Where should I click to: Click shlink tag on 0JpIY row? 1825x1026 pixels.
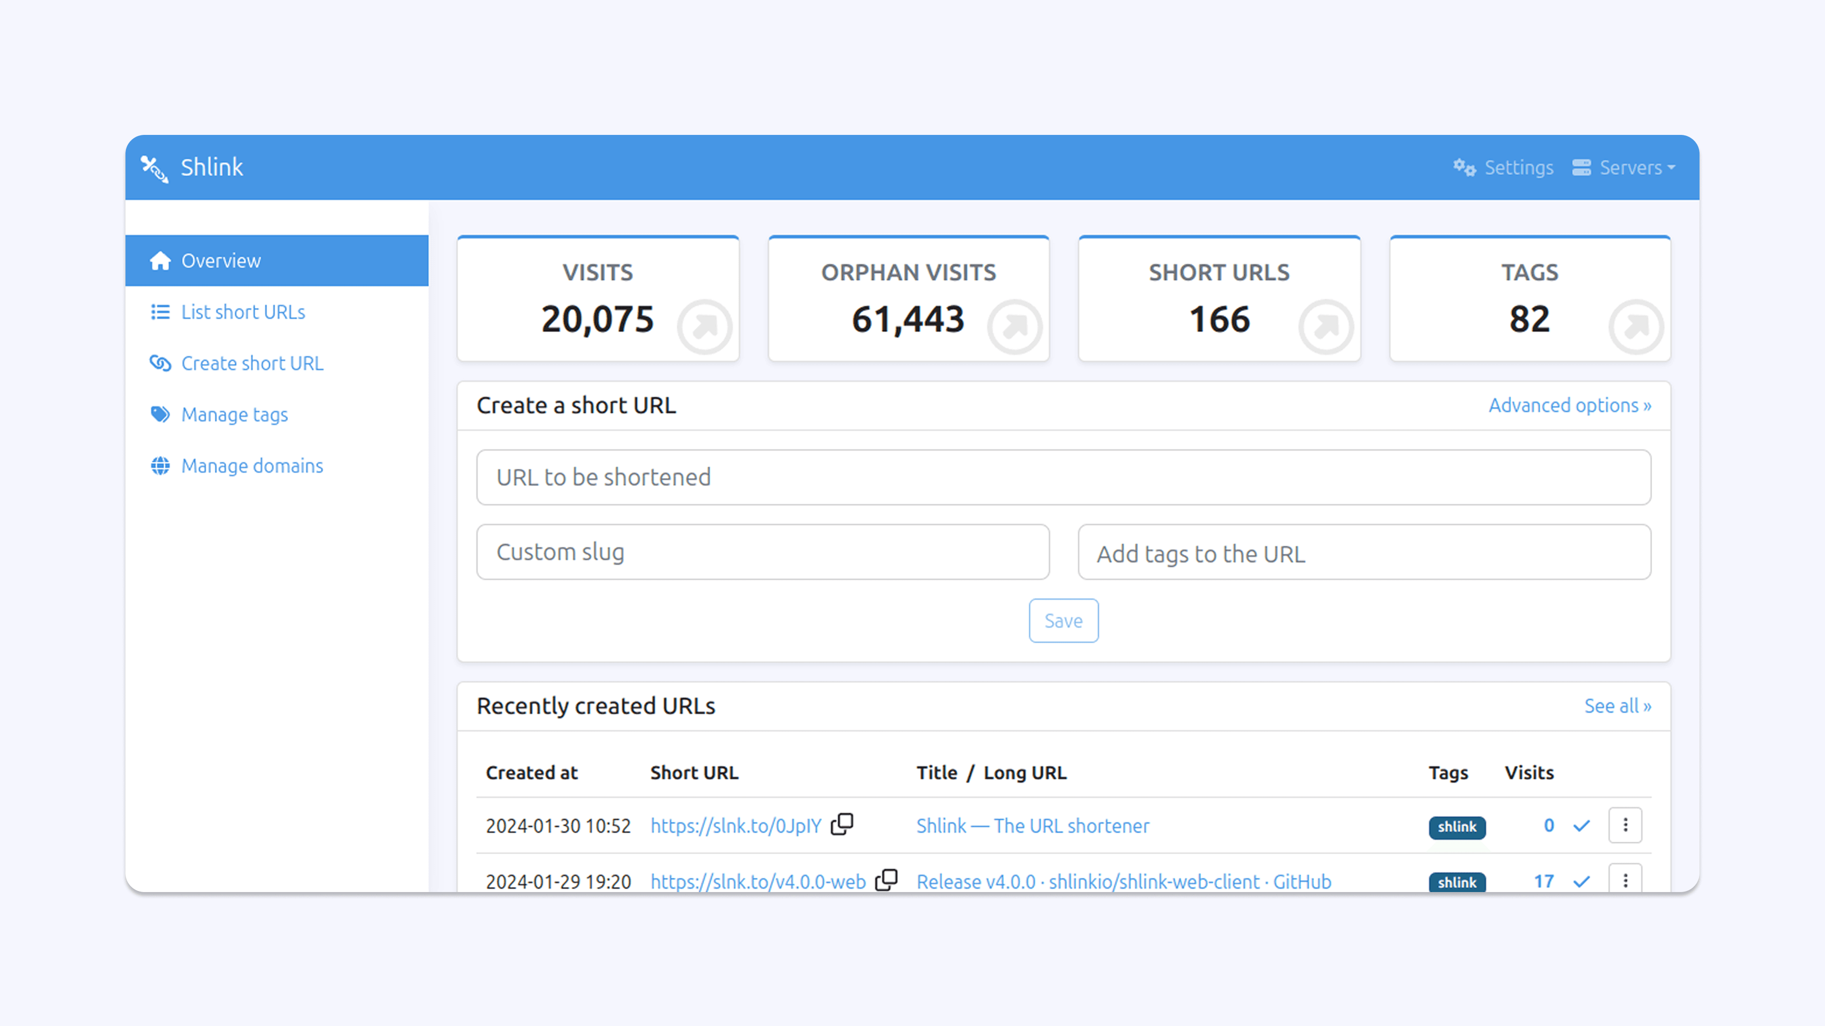(1457, 827)
